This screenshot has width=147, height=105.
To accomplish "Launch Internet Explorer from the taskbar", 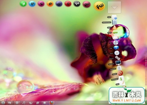I will (x=38, y=103).
